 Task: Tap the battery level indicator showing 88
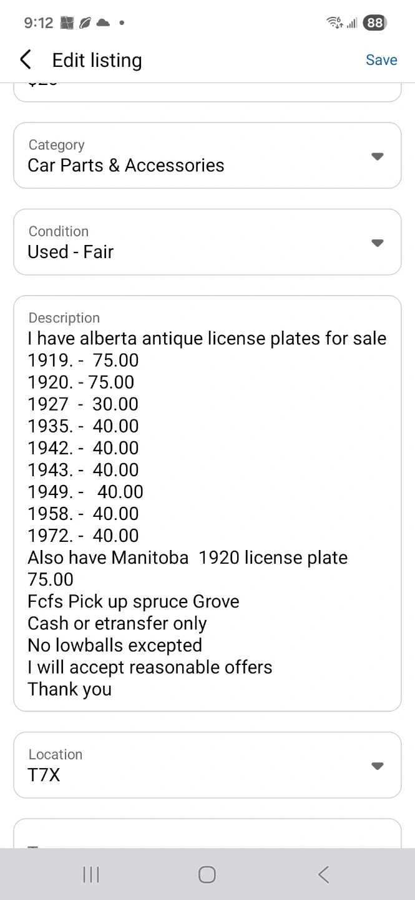374,23
